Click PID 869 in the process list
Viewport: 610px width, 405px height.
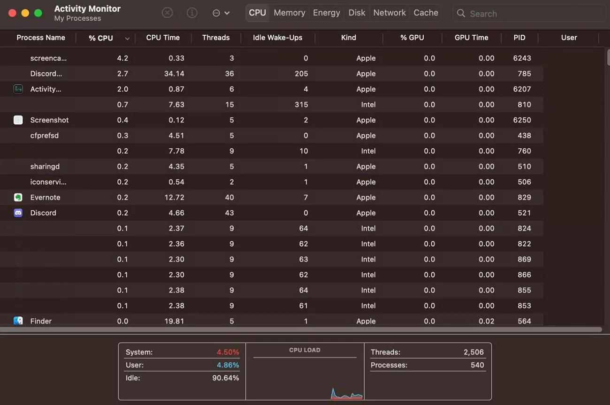click(524, 260)
